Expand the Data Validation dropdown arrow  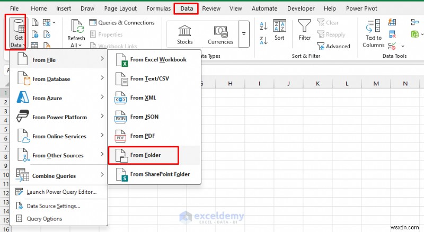[403, 46]
